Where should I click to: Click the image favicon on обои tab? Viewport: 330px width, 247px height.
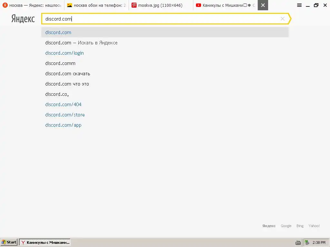tap(70, 5)
